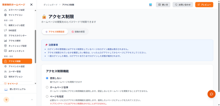
Task: Click the gear icon for アドバンスト設定
Action: pos(5,66)
